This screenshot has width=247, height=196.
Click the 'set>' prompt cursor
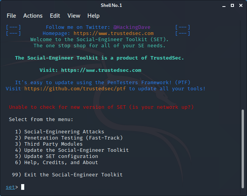click(x=23, y=187)
